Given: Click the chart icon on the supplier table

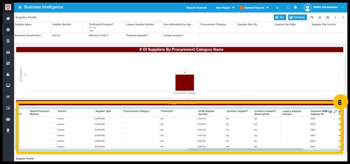Looking at the screenshot, I should (x=330, y=112).
